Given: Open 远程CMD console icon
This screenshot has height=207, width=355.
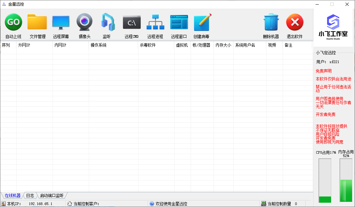Looking at the screenshot, I should click(132, 22).
